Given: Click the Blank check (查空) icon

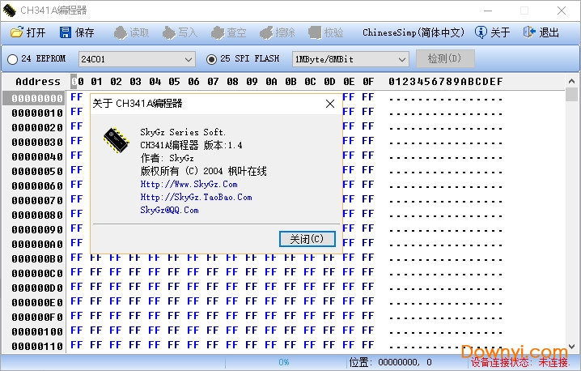Looking at the screenshot, I should (217, 32).
